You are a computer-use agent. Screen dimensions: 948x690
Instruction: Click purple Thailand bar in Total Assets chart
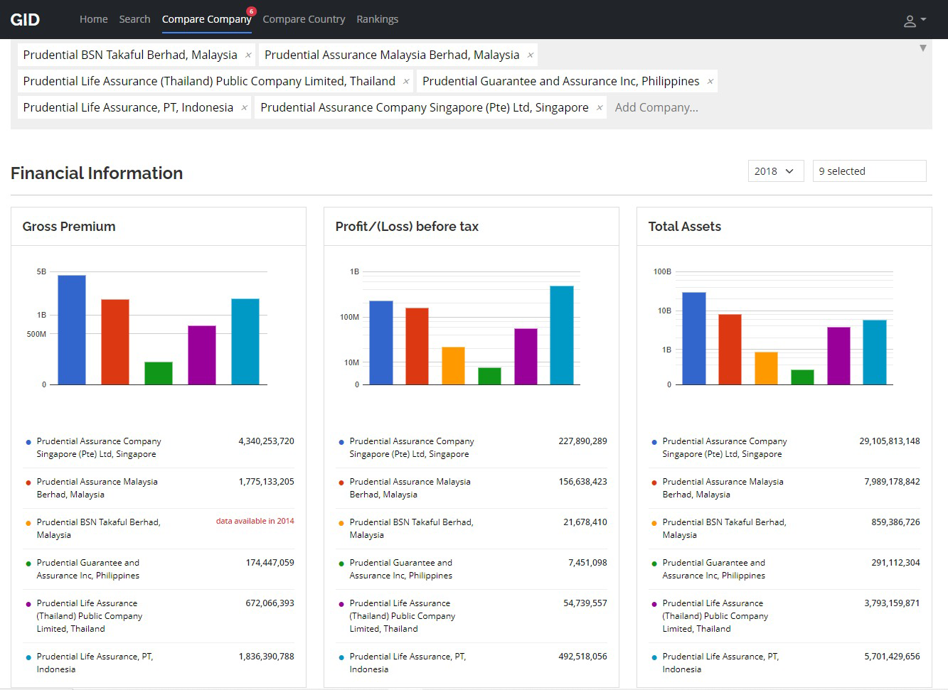coord(838,356)
